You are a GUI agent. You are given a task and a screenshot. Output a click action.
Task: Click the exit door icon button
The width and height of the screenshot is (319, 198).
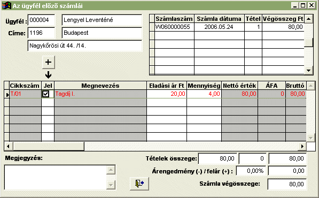click(139, 184)
